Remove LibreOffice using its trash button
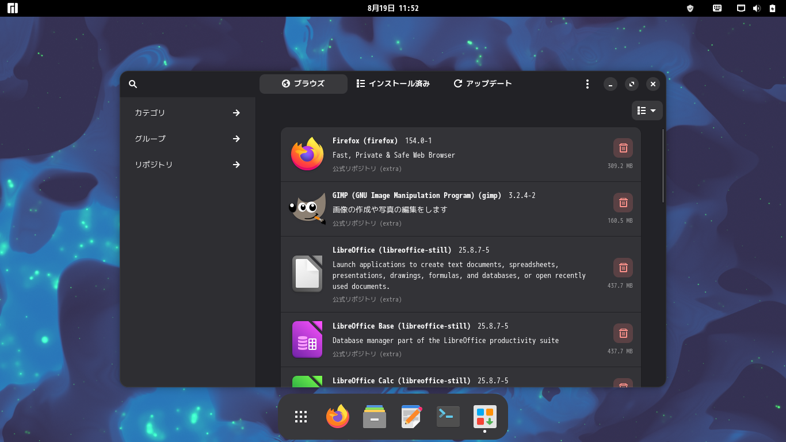Screen dimensions: 786x442 point(623,268)
